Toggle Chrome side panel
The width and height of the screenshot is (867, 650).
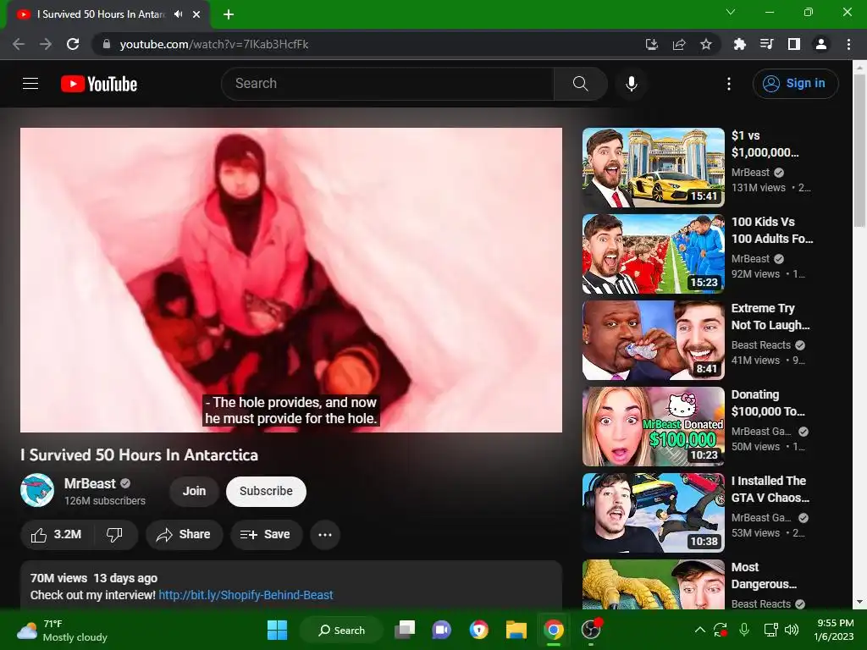(x=794, y=44)
